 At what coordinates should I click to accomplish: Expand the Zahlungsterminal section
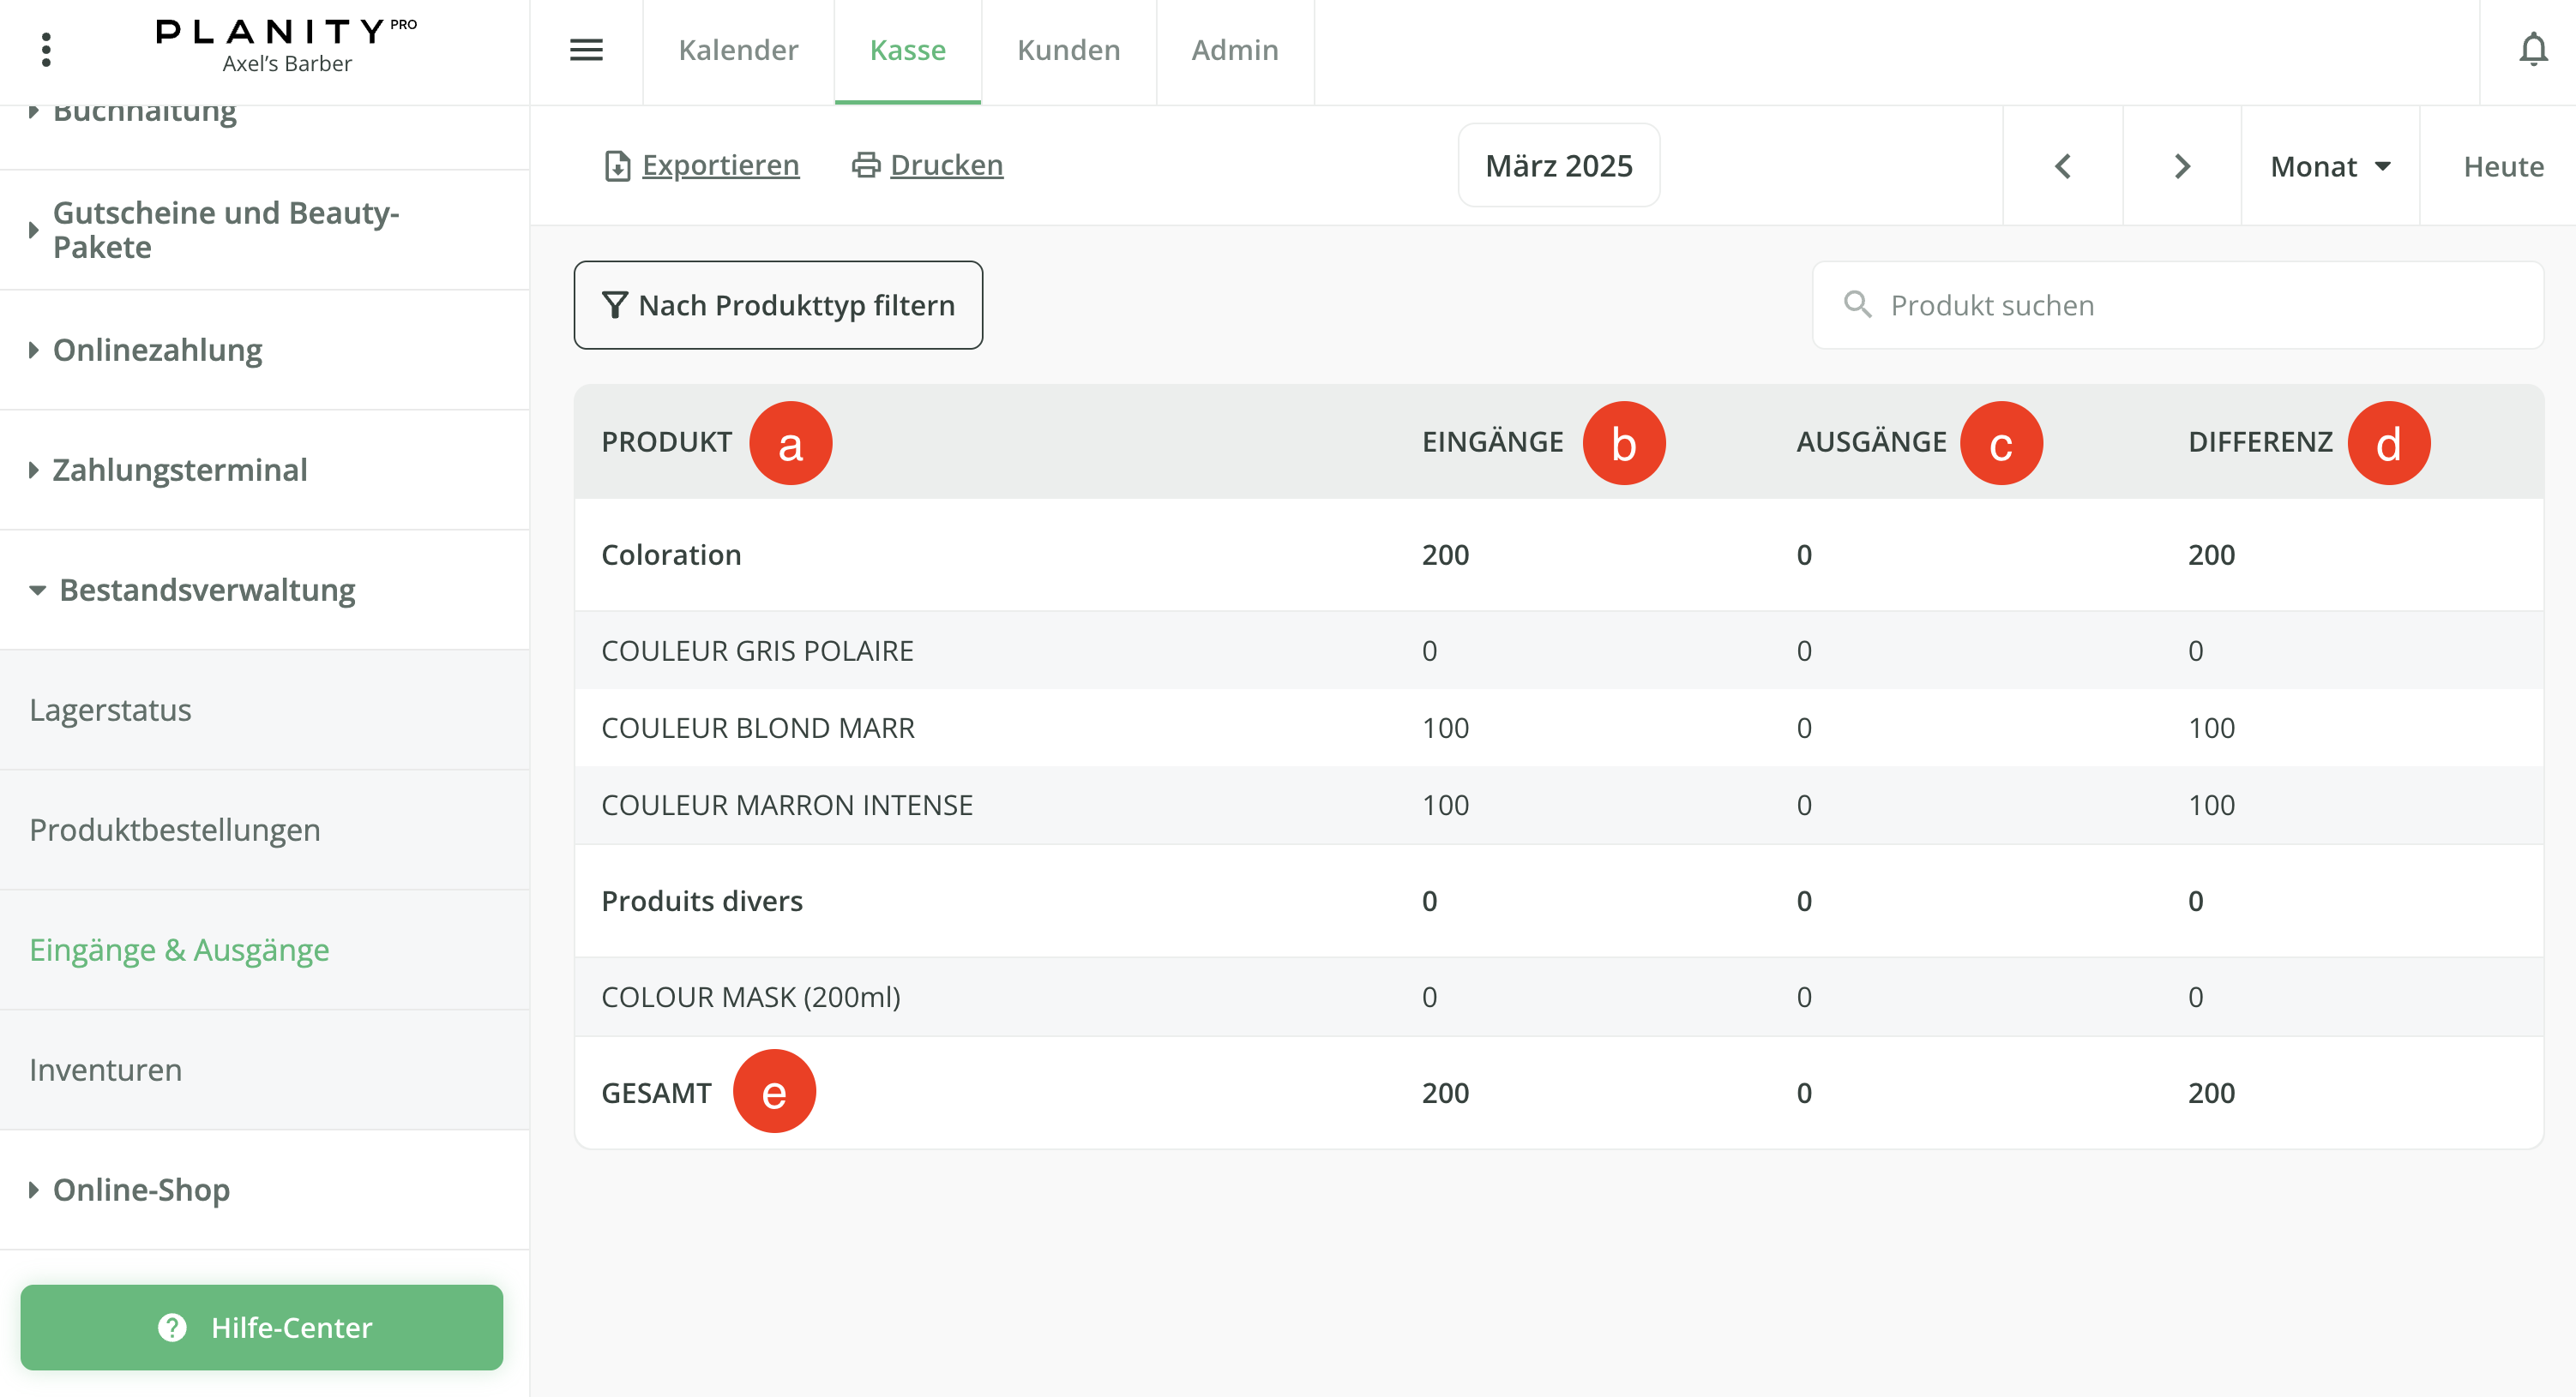[x=179, y=470]
